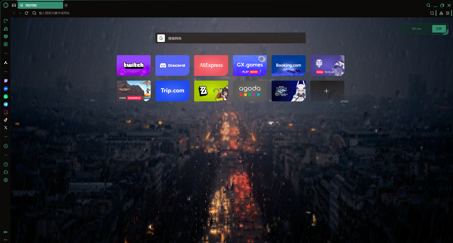The width and height of the screenshot is (453, 243).
Task: Open the GX Corner gamepad icon
Action: click(x=14, y=5)
